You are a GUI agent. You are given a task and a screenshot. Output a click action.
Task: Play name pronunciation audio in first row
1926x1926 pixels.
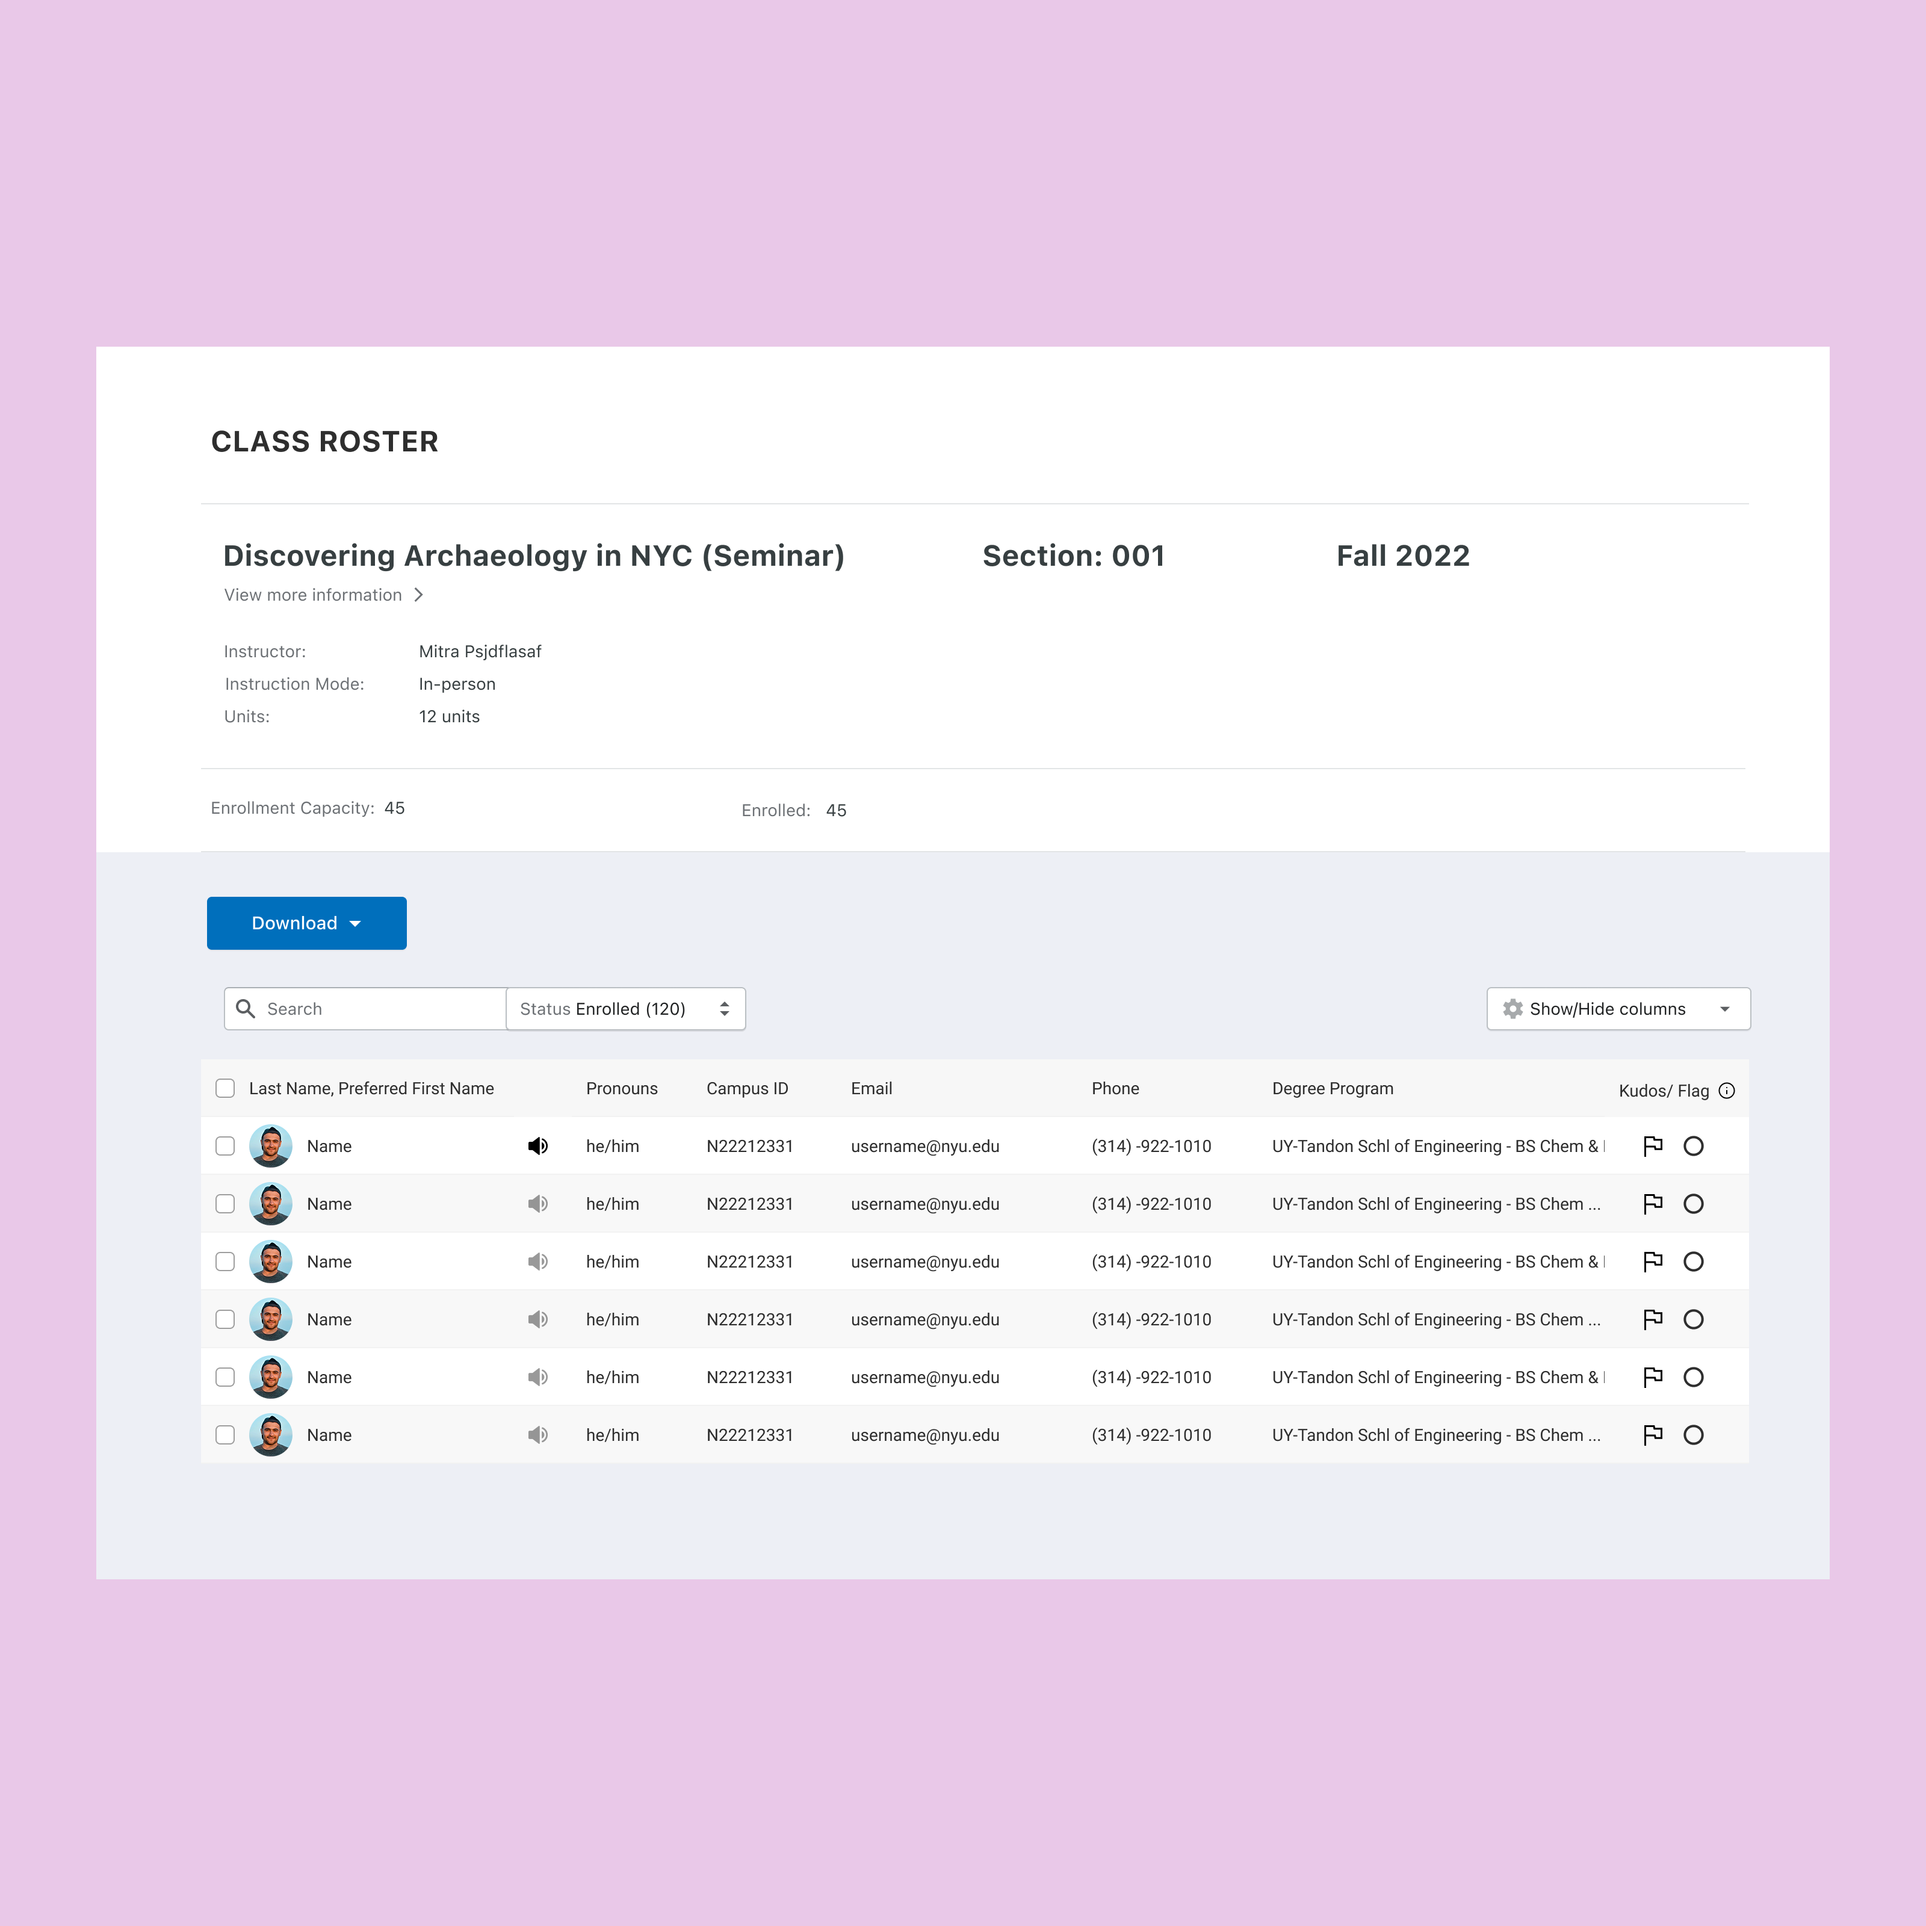point(537,1145)
